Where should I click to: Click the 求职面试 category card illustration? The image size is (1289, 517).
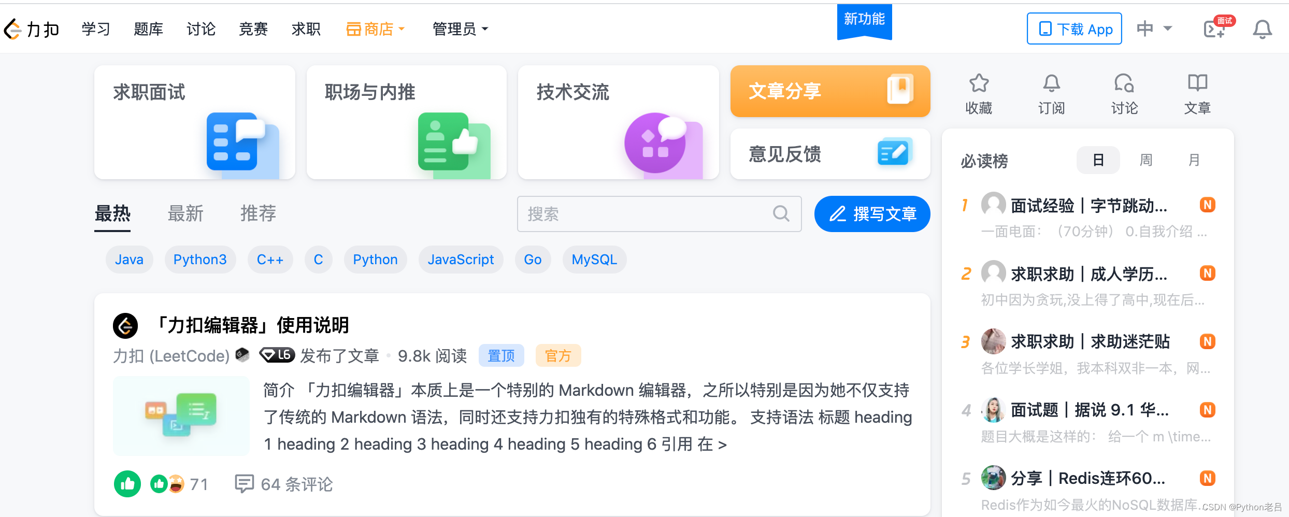(x=242, y=145)
